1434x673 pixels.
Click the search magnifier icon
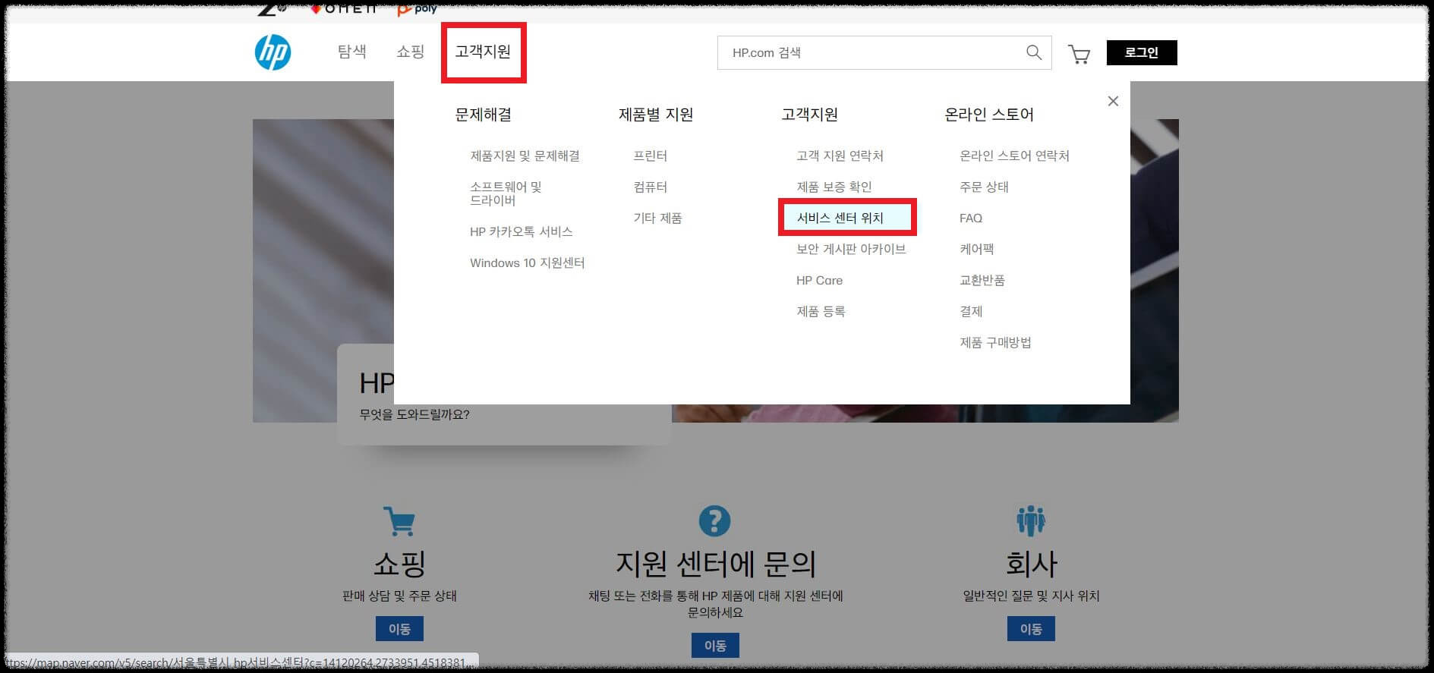click(1033, 52)
